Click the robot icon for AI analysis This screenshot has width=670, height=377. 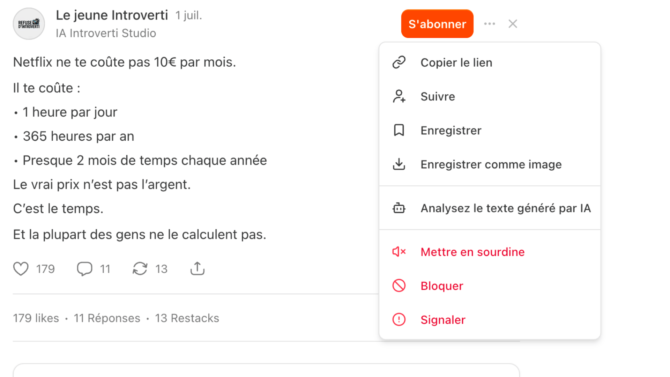click(399, 208)
